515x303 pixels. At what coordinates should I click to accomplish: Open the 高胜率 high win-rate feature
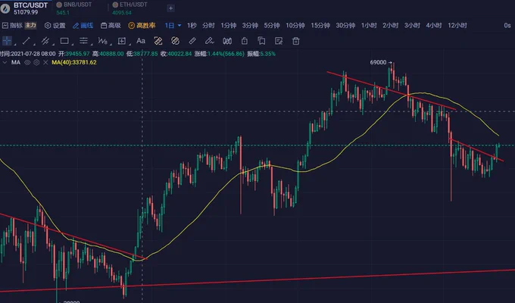tap(142, 25)
